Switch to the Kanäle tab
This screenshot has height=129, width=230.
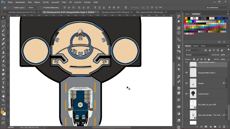pos(195,46)
